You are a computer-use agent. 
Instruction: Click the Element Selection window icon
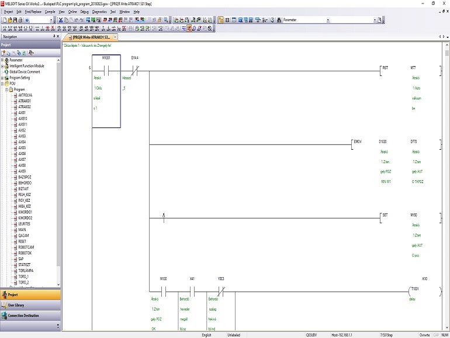click(227, 20)
